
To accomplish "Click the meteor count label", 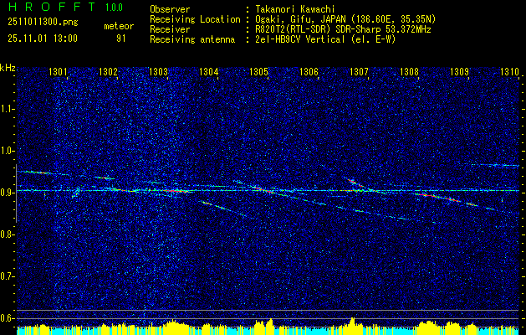I will (x=119, y=26).
